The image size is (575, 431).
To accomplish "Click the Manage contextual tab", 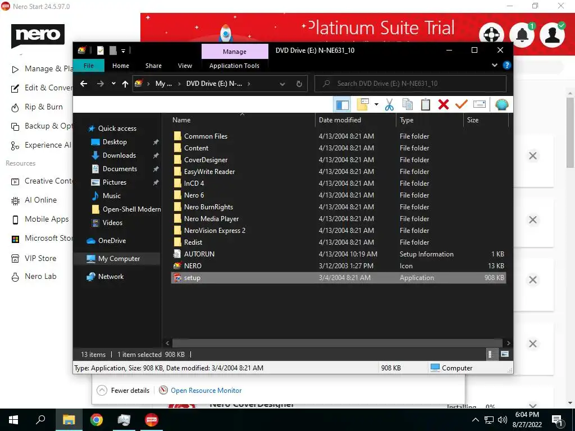I will click(x=235, y=52).
